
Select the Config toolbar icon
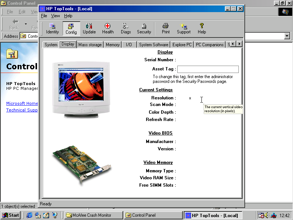[x=71, y=29]
